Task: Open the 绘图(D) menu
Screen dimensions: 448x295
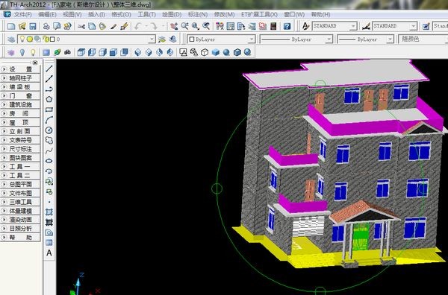Action: coord(172,14)
